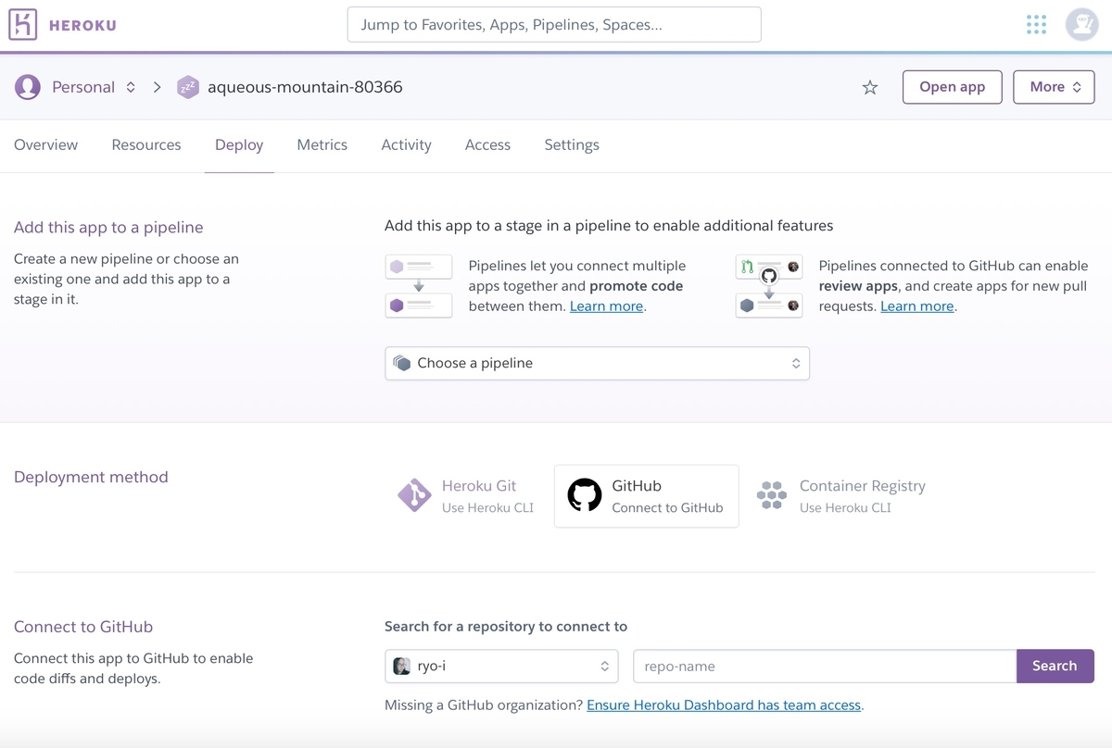This screenshot has height=748, width=1112.
Task: Click the Add this app to a pipeline heading
Action: (108, 228)
